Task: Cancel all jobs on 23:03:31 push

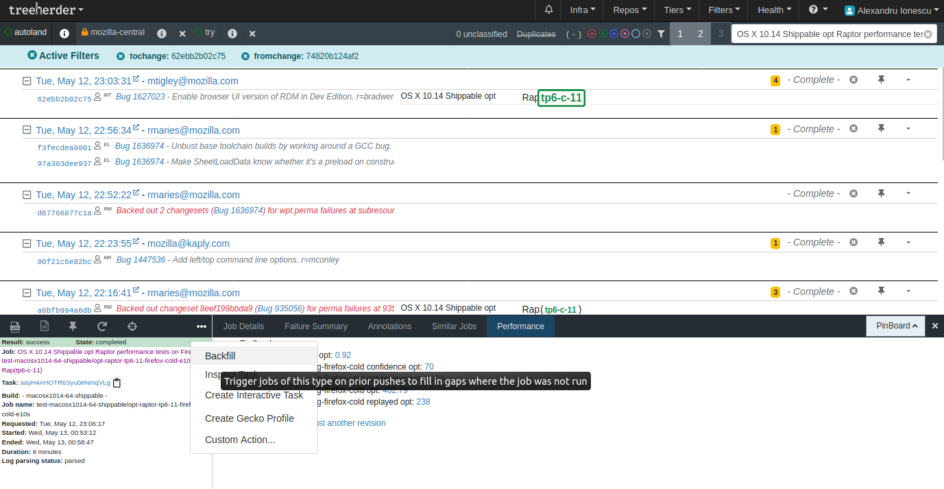Action: click(854, 80)
